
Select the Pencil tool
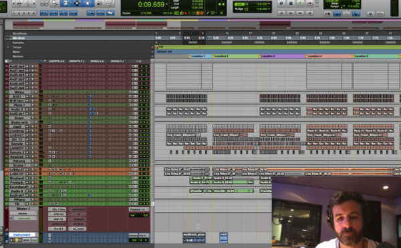point(109,3)
